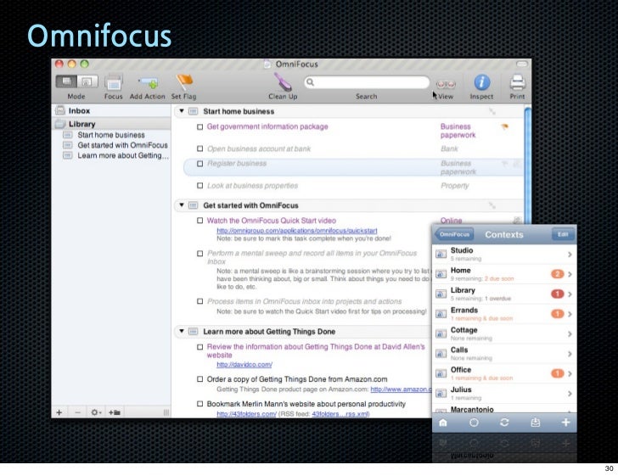
Task: Click the Property context label
Action: (x=455, y=186)
